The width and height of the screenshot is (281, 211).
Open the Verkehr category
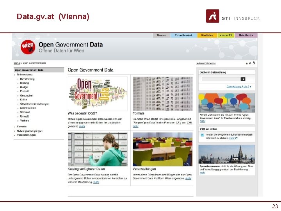click(x=25, y=121)
